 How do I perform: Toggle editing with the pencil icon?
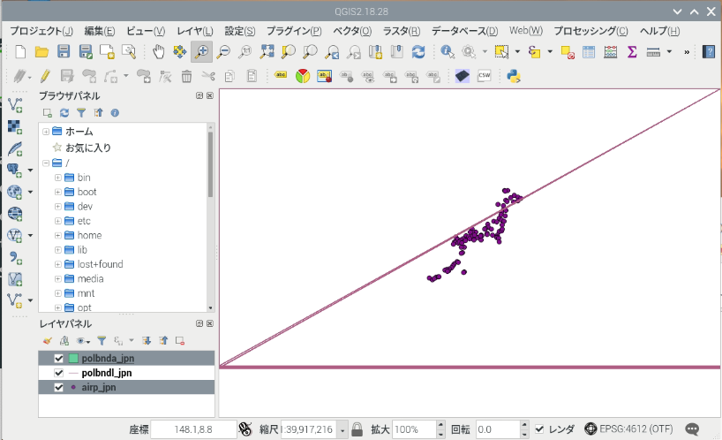(45, 76)
